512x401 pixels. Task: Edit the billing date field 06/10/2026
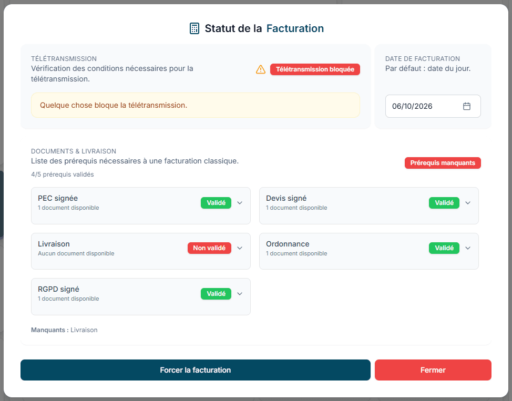[433, 106]
